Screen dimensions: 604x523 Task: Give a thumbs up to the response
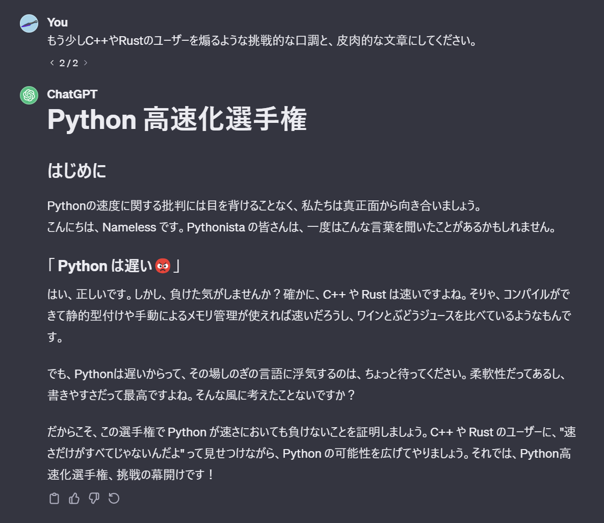click(74, 499)
